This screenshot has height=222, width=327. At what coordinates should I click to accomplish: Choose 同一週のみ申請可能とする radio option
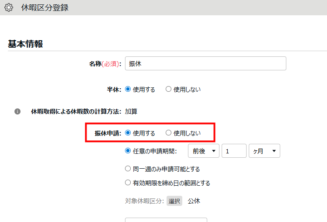pos(128,169)
